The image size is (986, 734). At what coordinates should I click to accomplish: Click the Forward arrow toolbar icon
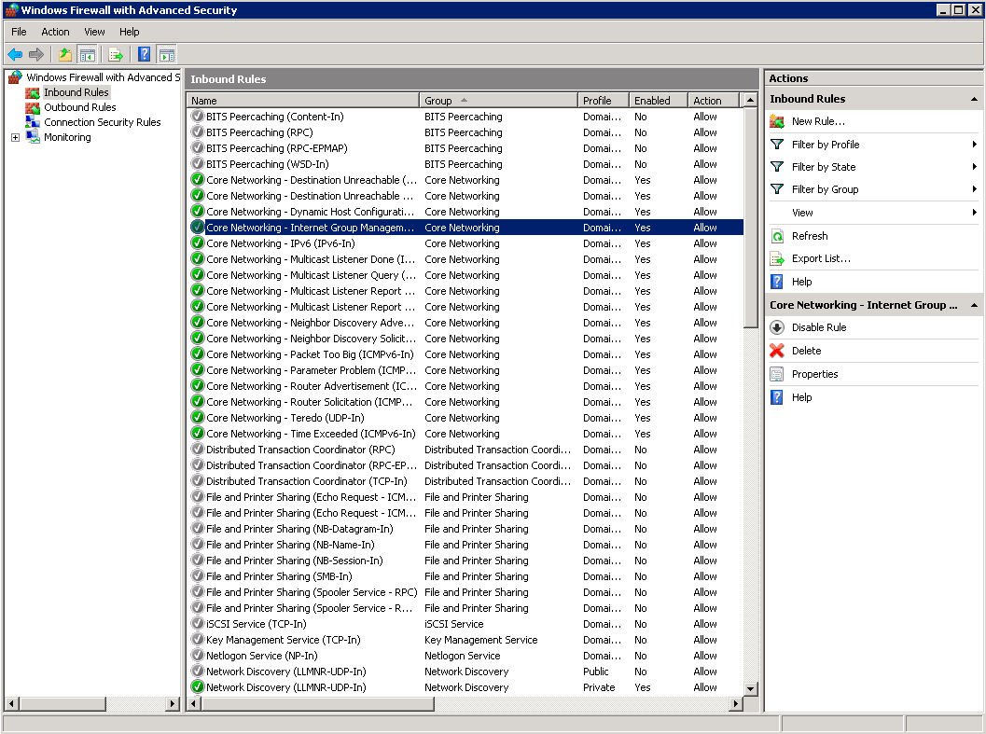pos(36,55)
